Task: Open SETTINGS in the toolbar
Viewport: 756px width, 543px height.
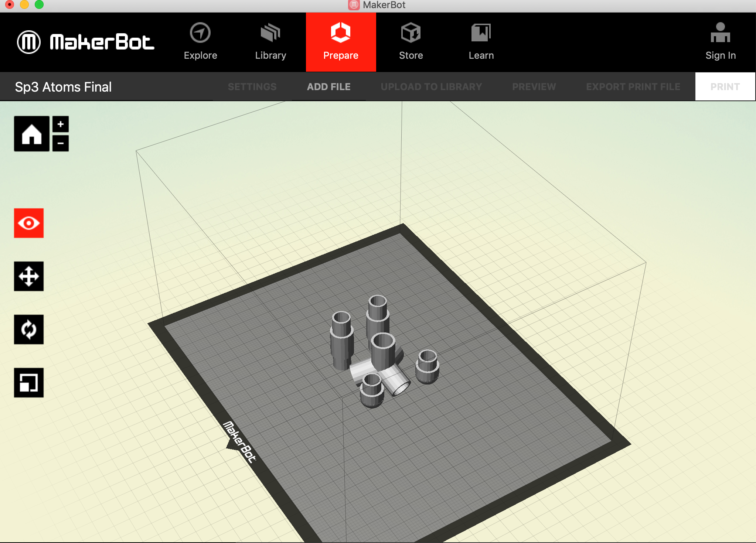Action: pos(252,87)
